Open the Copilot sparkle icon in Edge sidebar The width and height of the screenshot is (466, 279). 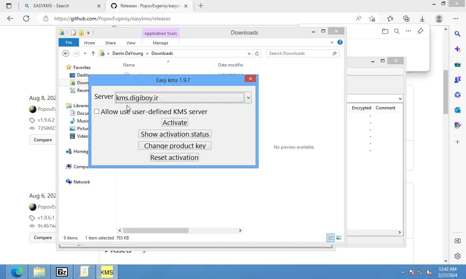(458, 49)
